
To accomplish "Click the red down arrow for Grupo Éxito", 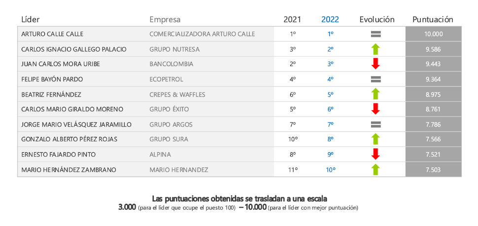I will tap(376, 109).
